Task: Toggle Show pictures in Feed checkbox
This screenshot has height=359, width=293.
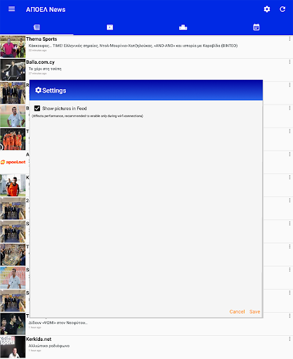Action: [37, 108]
